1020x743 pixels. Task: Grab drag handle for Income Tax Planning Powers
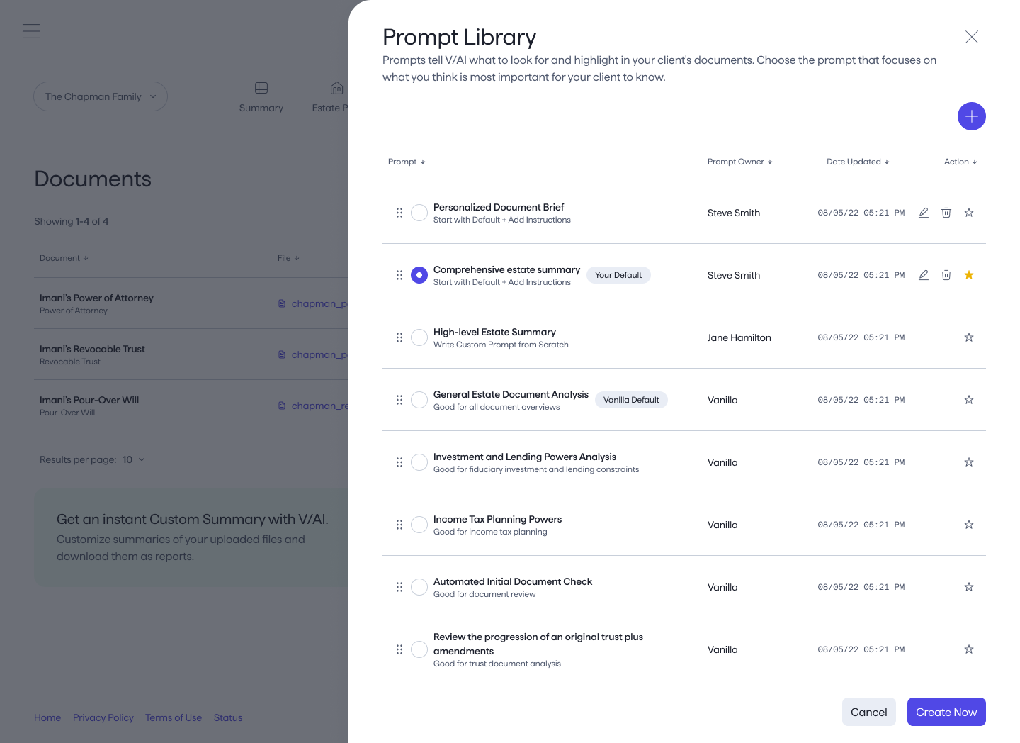tap(399, 525)
